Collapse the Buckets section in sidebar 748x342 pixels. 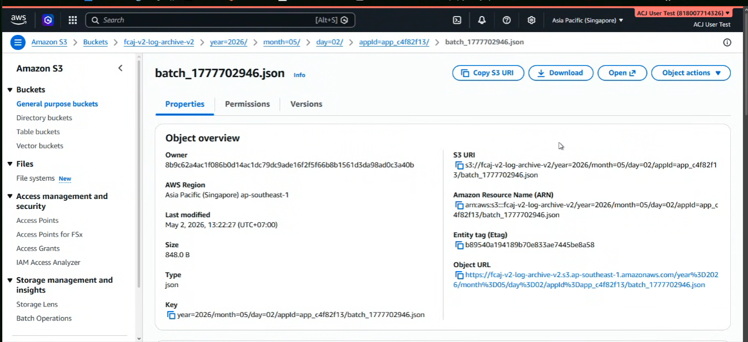coord(10,90)
